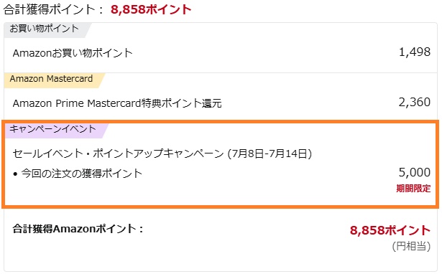Image resolution: width=442 pixels, height=274 pixels.
Task: Click the Amazonお買い物ポイント row label
Action: [73, 53]
